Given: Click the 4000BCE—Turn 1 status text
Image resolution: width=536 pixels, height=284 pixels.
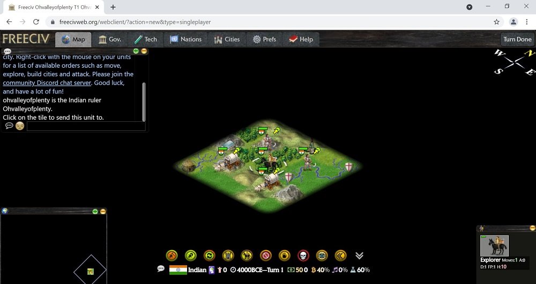Looking at the screenshot, I should (x=257, y=270).
